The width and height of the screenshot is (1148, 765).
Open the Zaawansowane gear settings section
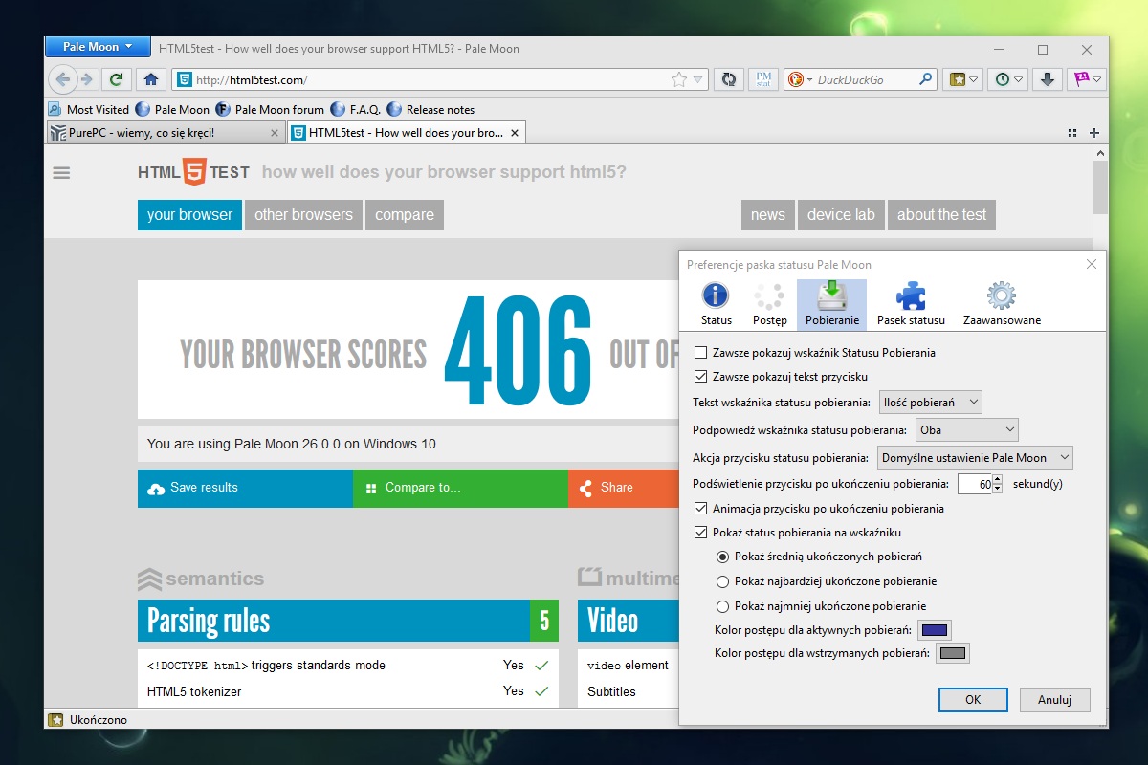click(x=1002, y=304)
